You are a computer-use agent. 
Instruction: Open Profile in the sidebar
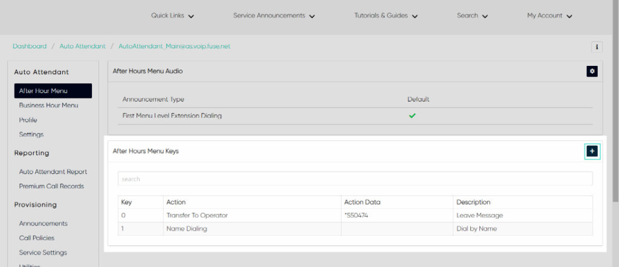tap(28, 120)
